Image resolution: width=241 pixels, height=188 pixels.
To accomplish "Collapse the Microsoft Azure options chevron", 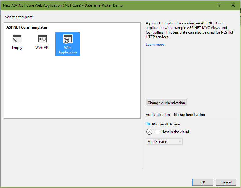I will [149, 132].
